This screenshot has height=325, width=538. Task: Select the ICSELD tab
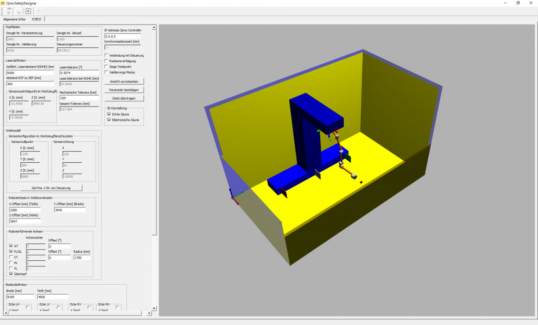click(x=37, y=19)
